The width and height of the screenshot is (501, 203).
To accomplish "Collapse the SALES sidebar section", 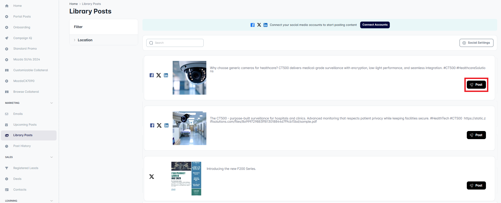I will 51,157.
